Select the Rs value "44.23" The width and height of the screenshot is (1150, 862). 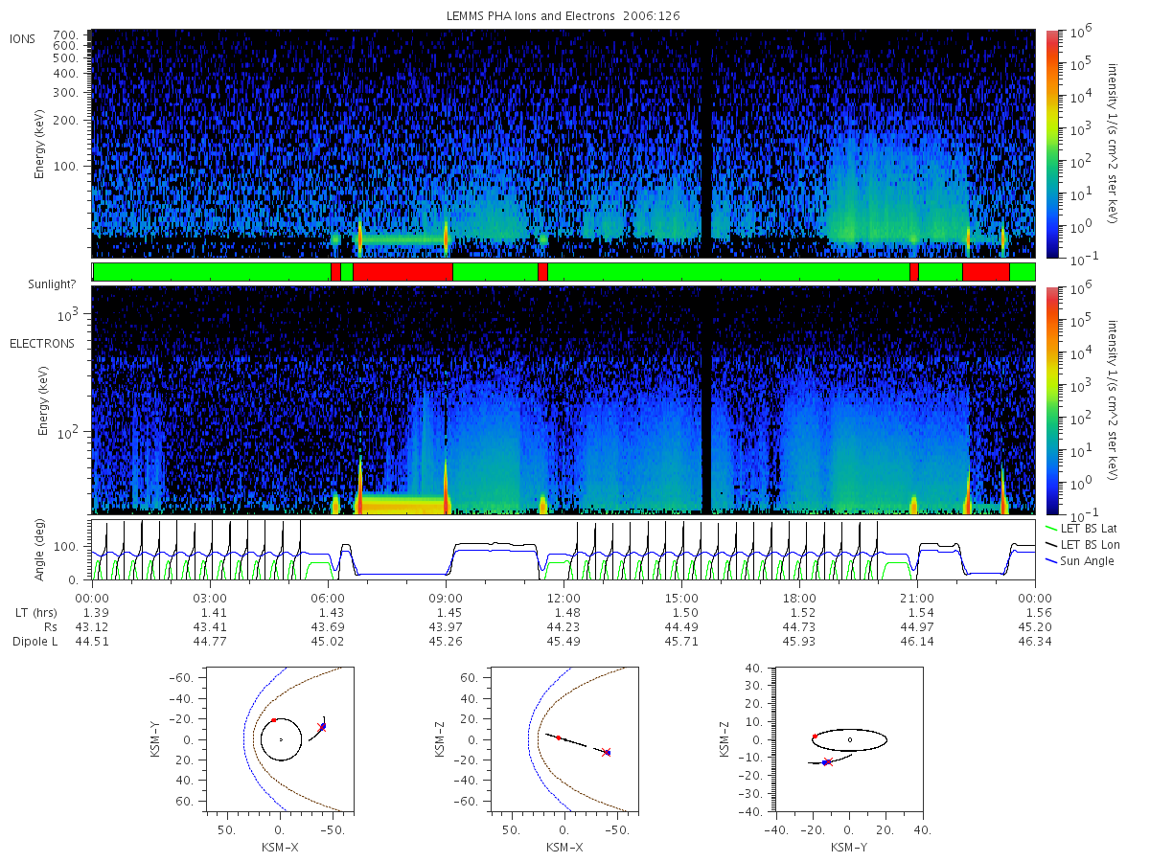pos(563,626)
